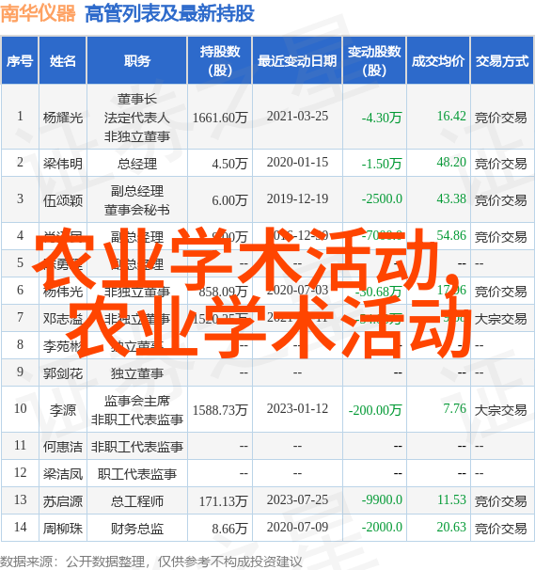This screenshot has width=535, height=570.
Task: Click the position 总工程师
Action: (x=137, y=501)
